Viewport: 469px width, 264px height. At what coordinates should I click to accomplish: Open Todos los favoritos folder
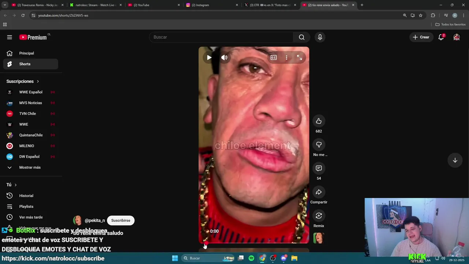(450, 25)
